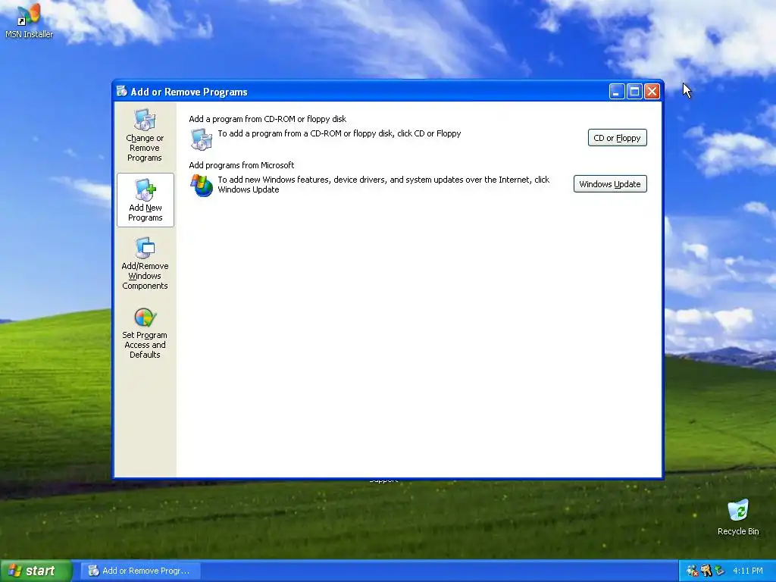
Task: Click the 'Add programs from Microsoft' heading
Action: click(x=242, y=164)
